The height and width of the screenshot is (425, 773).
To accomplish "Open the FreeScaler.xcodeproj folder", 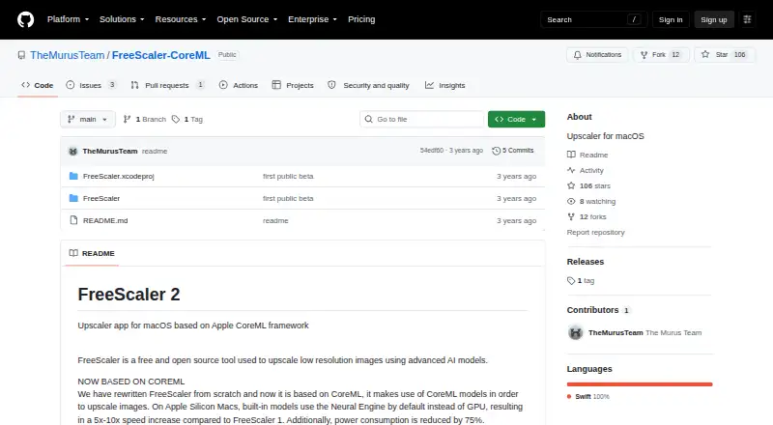I will [x=118, y=176].
